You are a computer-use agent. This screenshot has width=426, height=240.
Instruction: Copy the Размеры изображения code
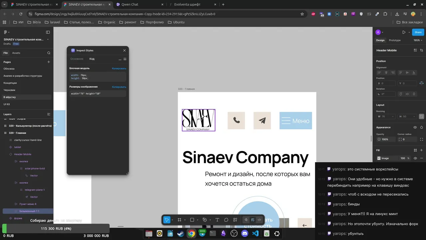click(x=119, y=87)
